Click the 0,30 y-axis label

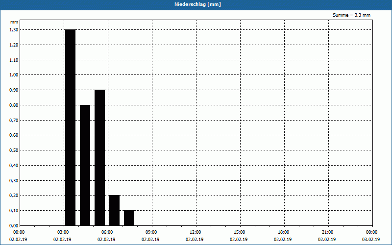pyautogui.click(x=14, y=180)
